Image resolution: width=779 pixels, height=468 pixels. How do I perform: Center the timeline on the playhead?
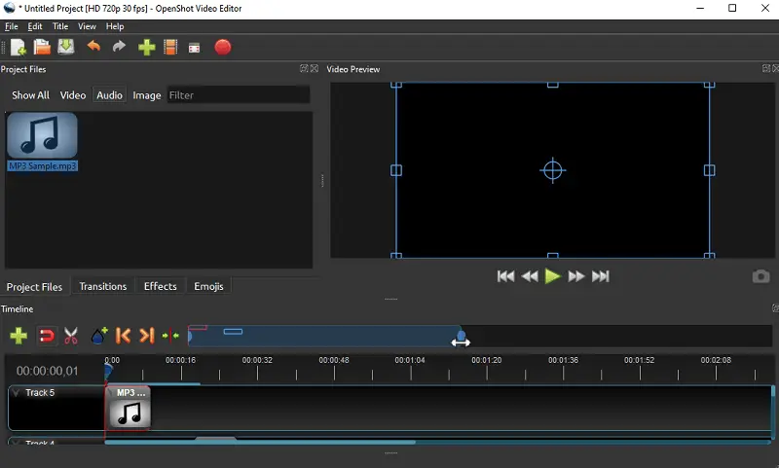(170, 336)
